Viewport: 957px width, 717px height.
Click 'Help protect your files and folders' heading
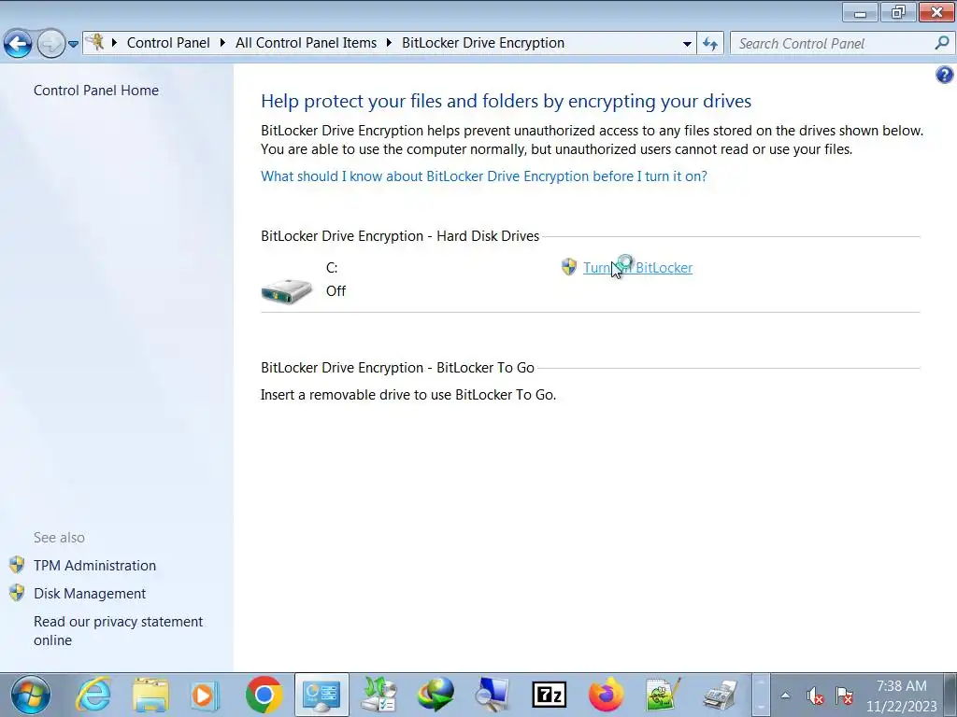coord(506,101)
